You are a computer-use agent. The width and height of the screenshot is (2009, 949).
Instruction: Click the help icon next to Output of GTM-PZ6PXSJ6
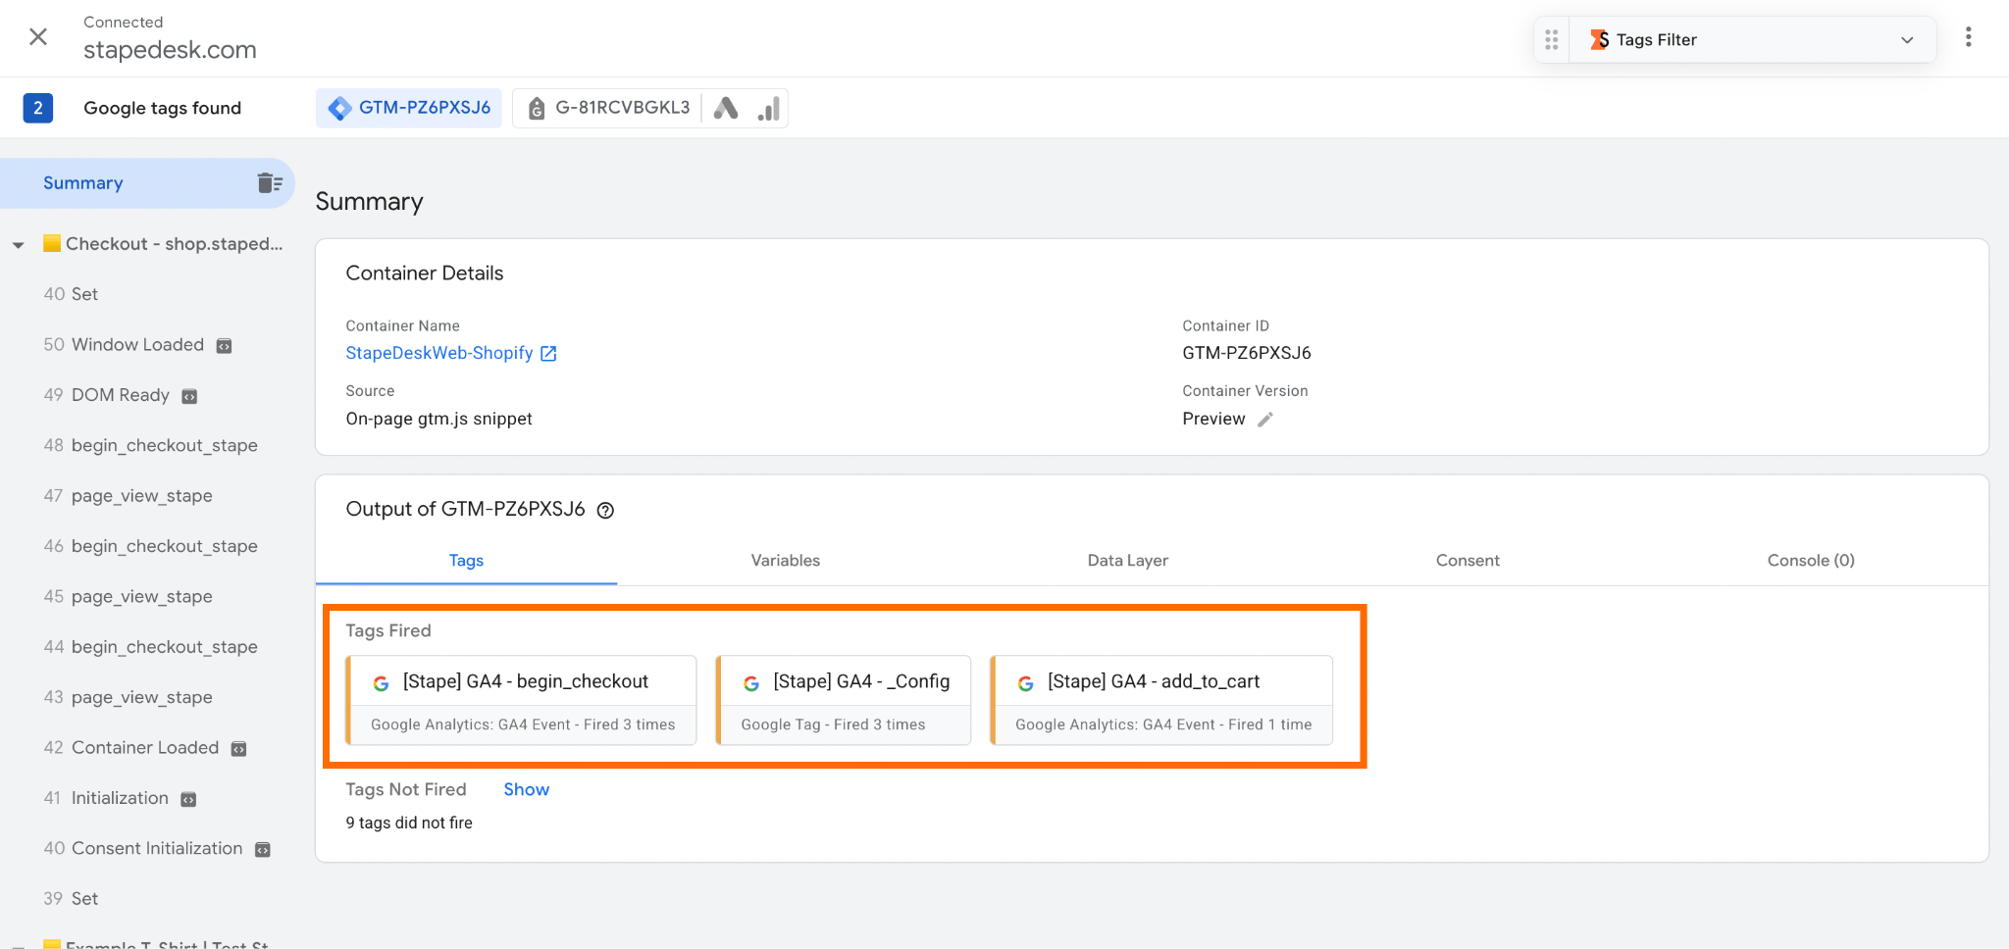(x=605, y=510)
